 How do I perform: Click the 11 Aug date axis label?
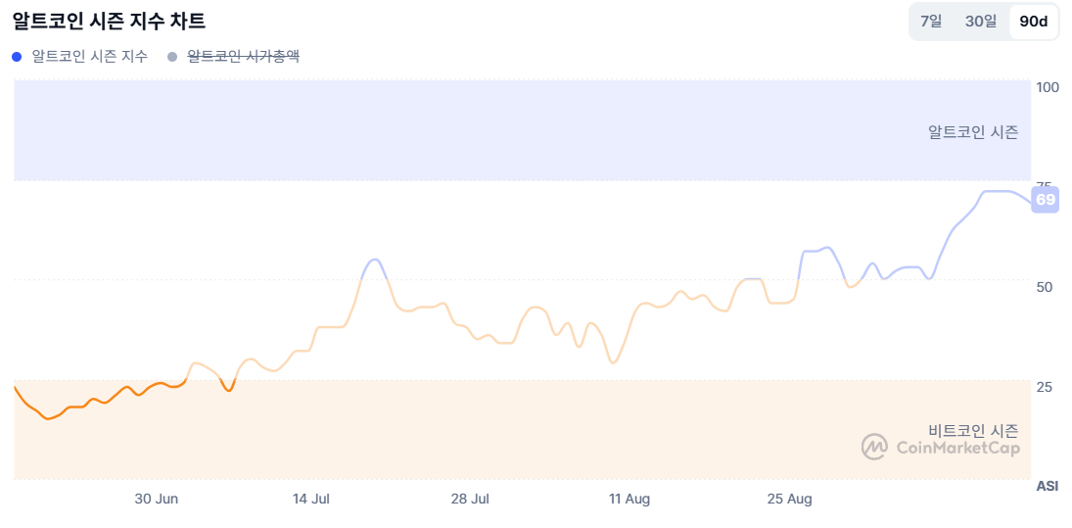tap(629, 499)
